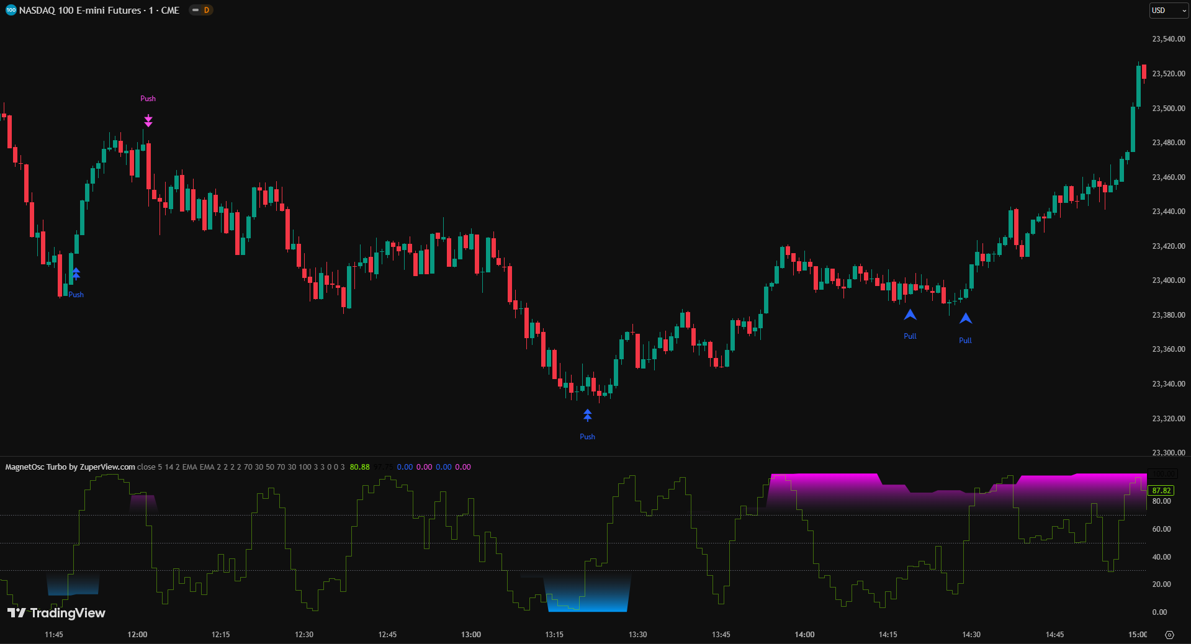Click the blue Push arrow below the 13:20 low
This screenshot has height=644, width=1191.
587,416
